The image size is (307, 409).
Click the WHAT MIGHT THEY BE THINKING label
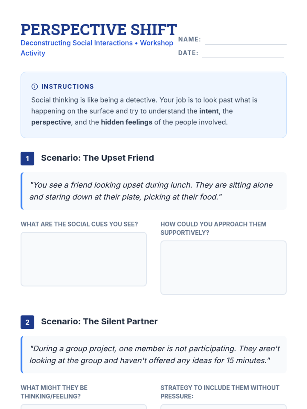tap(54, 392)
